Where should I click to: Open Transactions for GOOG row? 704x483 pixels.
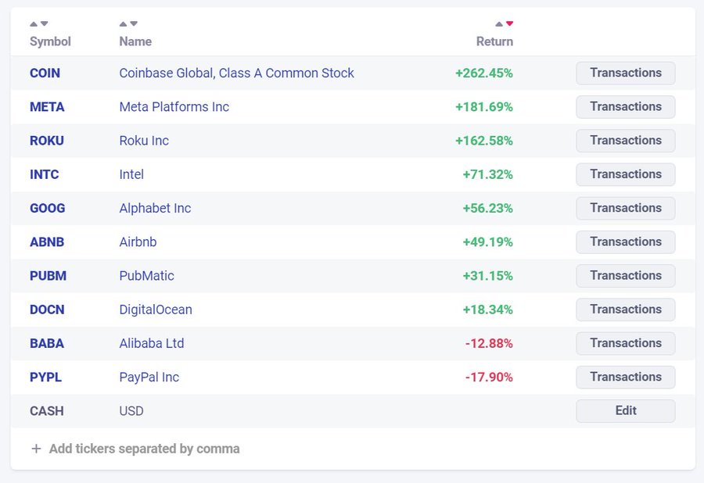click(626, 208)
